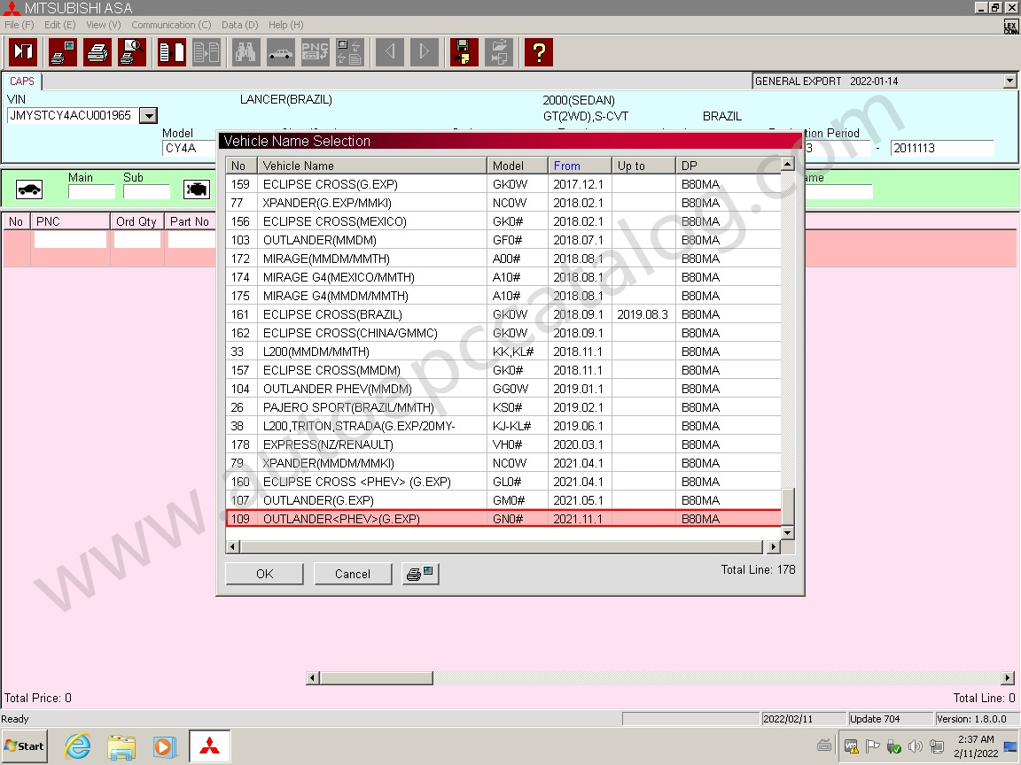
Task: Click the vehicle list scroll up arrow
Action: tap(788, 164)
